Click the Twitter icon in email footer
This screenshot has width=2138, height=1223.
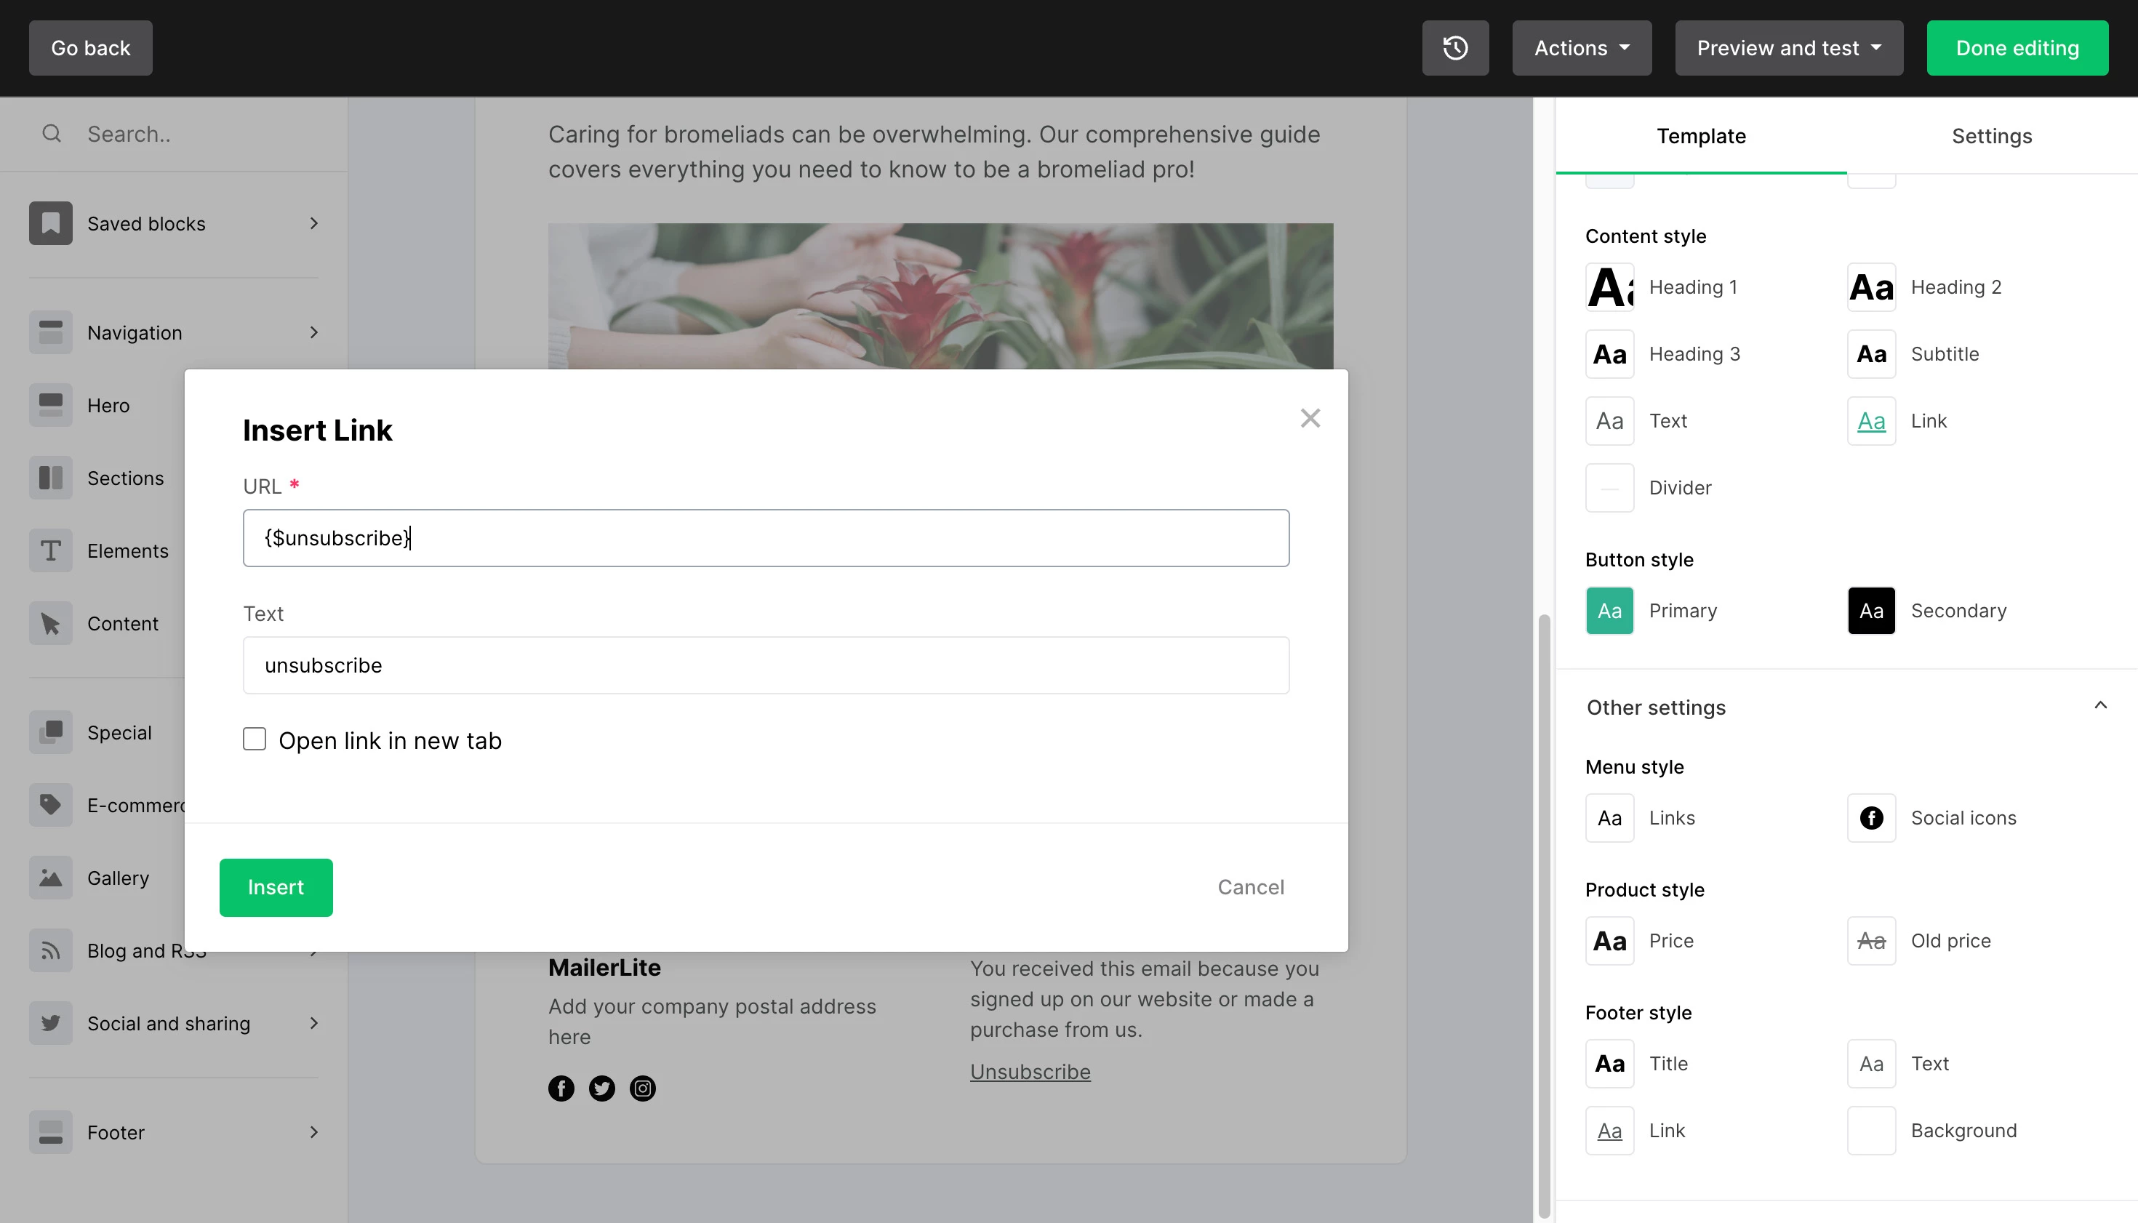(601, 1088)
